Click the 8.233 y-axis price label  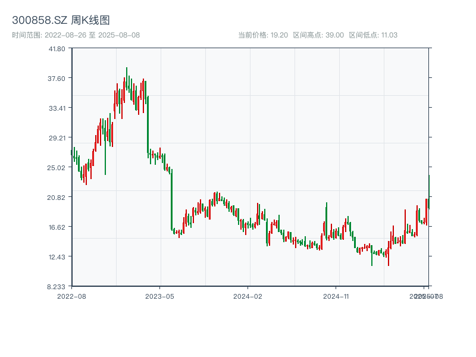(57, 287)
